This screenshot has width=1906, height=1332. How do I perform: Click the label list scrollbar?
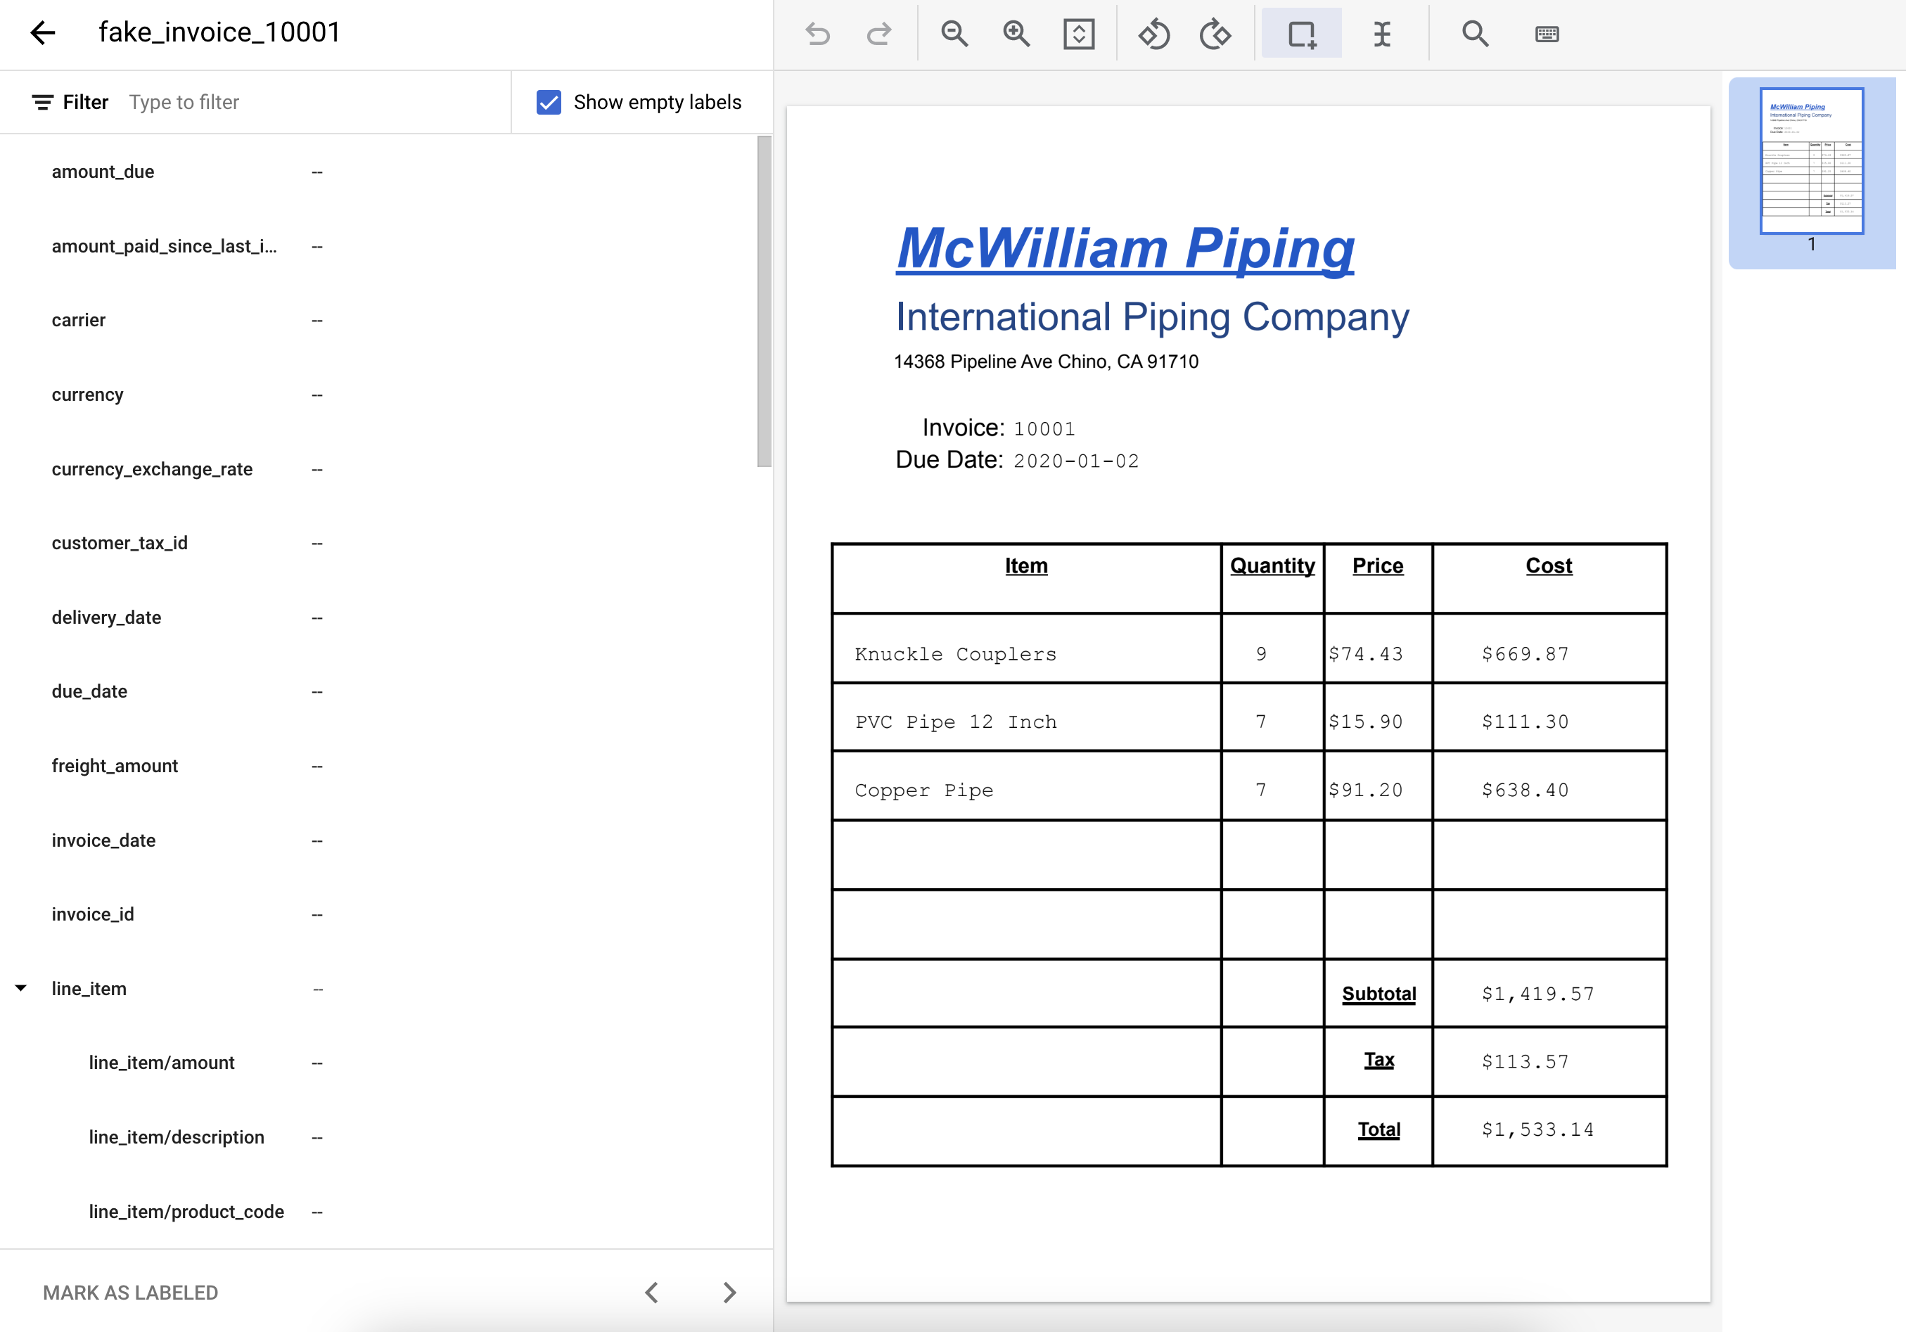tap(764, 301)
